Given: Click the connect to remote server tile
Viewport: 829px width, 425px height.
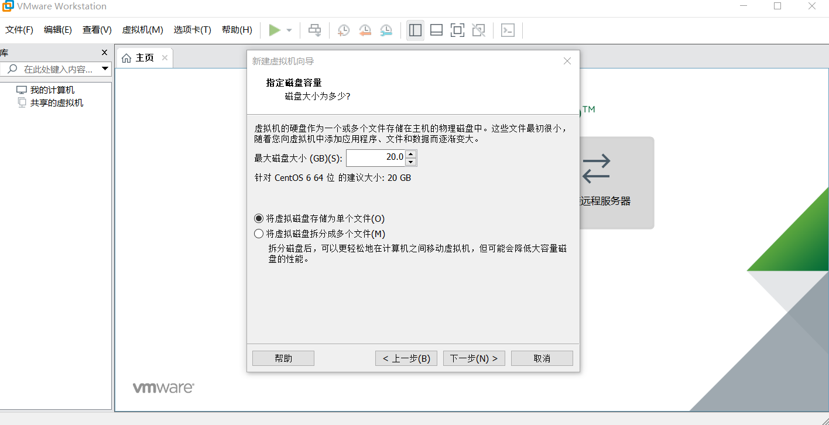Looking at the screenshot, I should (616, 183).
